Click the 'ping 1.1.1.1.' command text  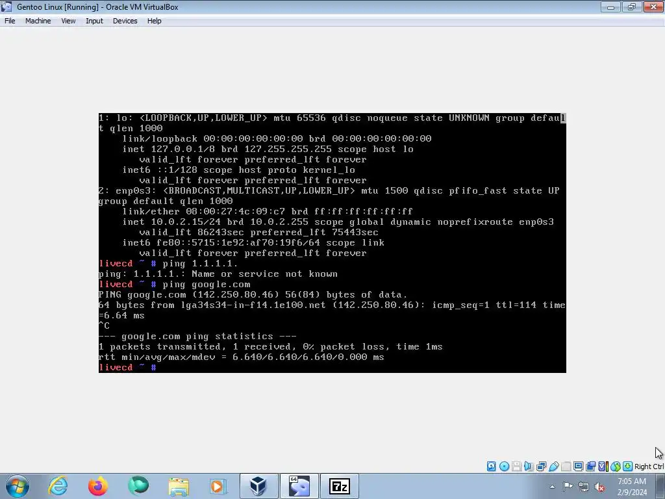pos(200,264)
